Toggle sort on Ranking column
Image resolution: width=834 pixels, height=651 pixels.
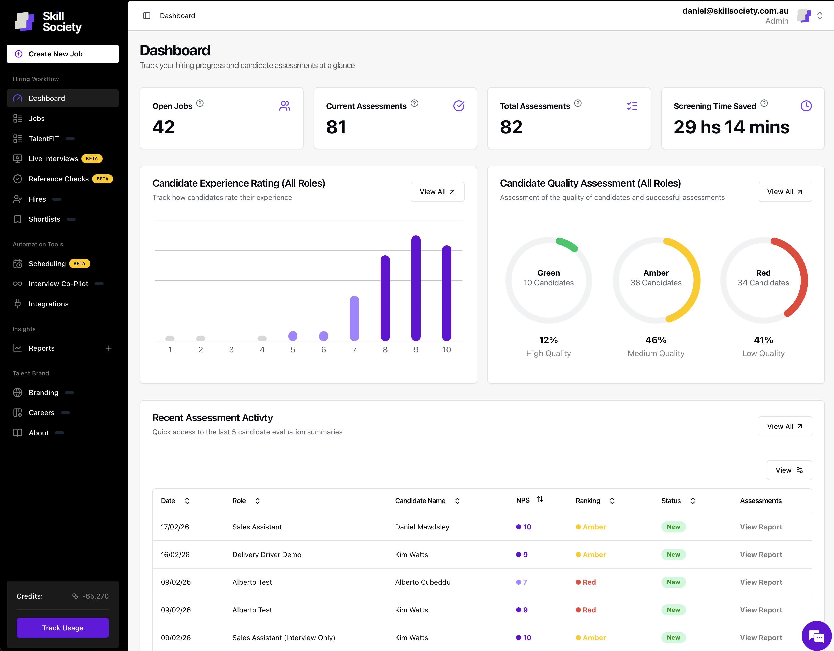pos(612,501)
